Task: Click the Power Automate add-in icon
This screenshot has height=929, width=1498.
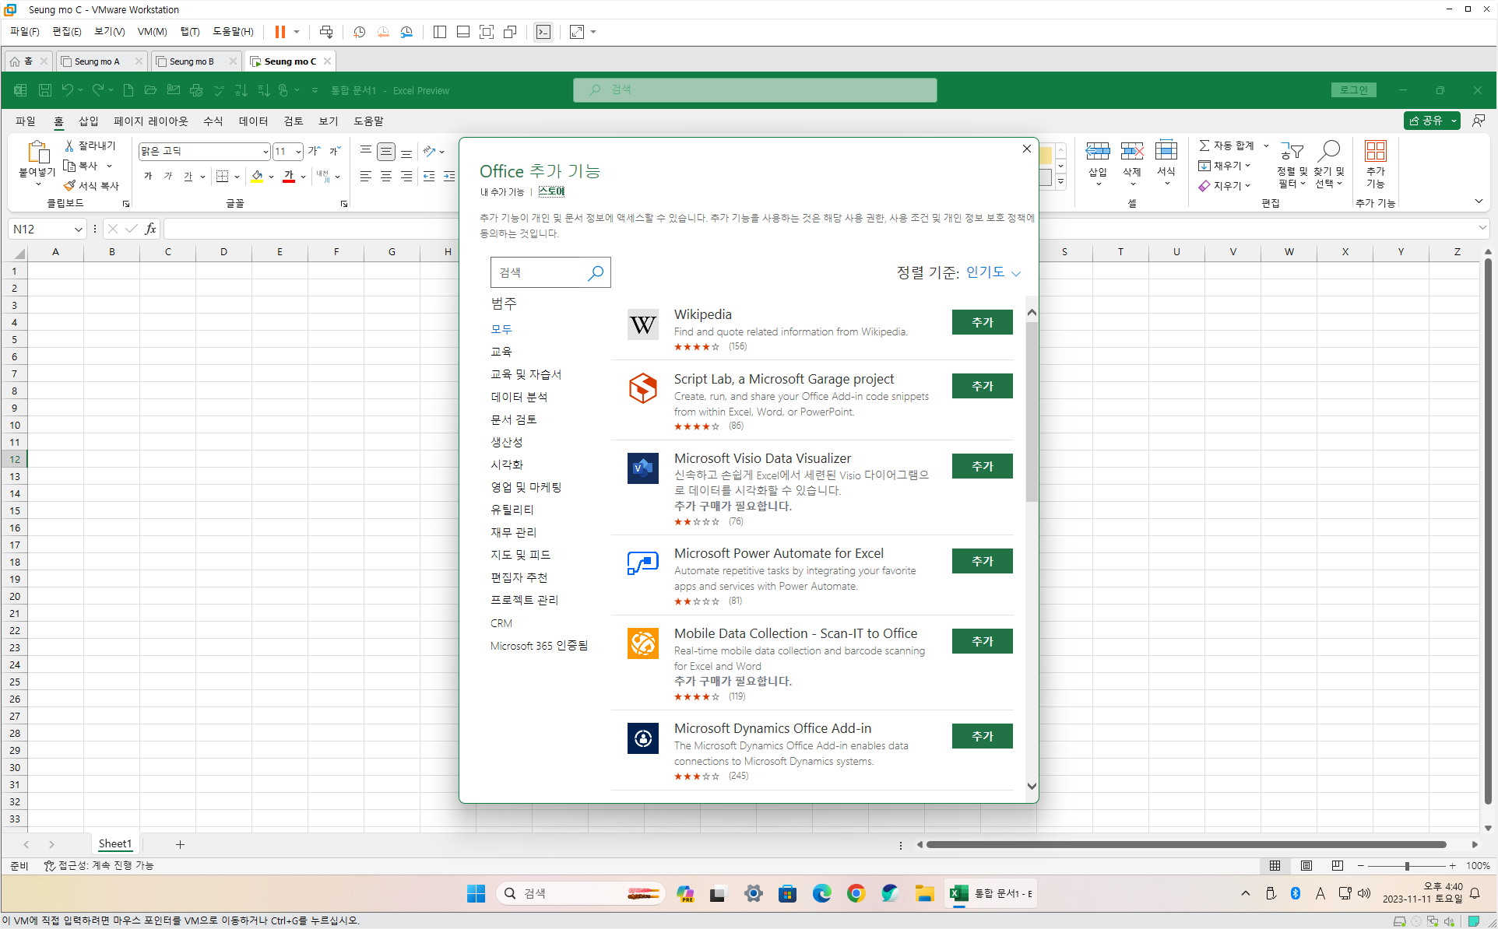Action: tap(642, 563)
